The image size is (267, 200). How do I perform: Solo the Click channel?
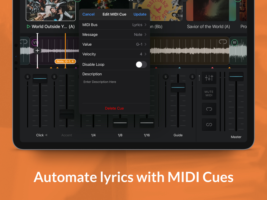pyautogui.click(x=28, y=77)
